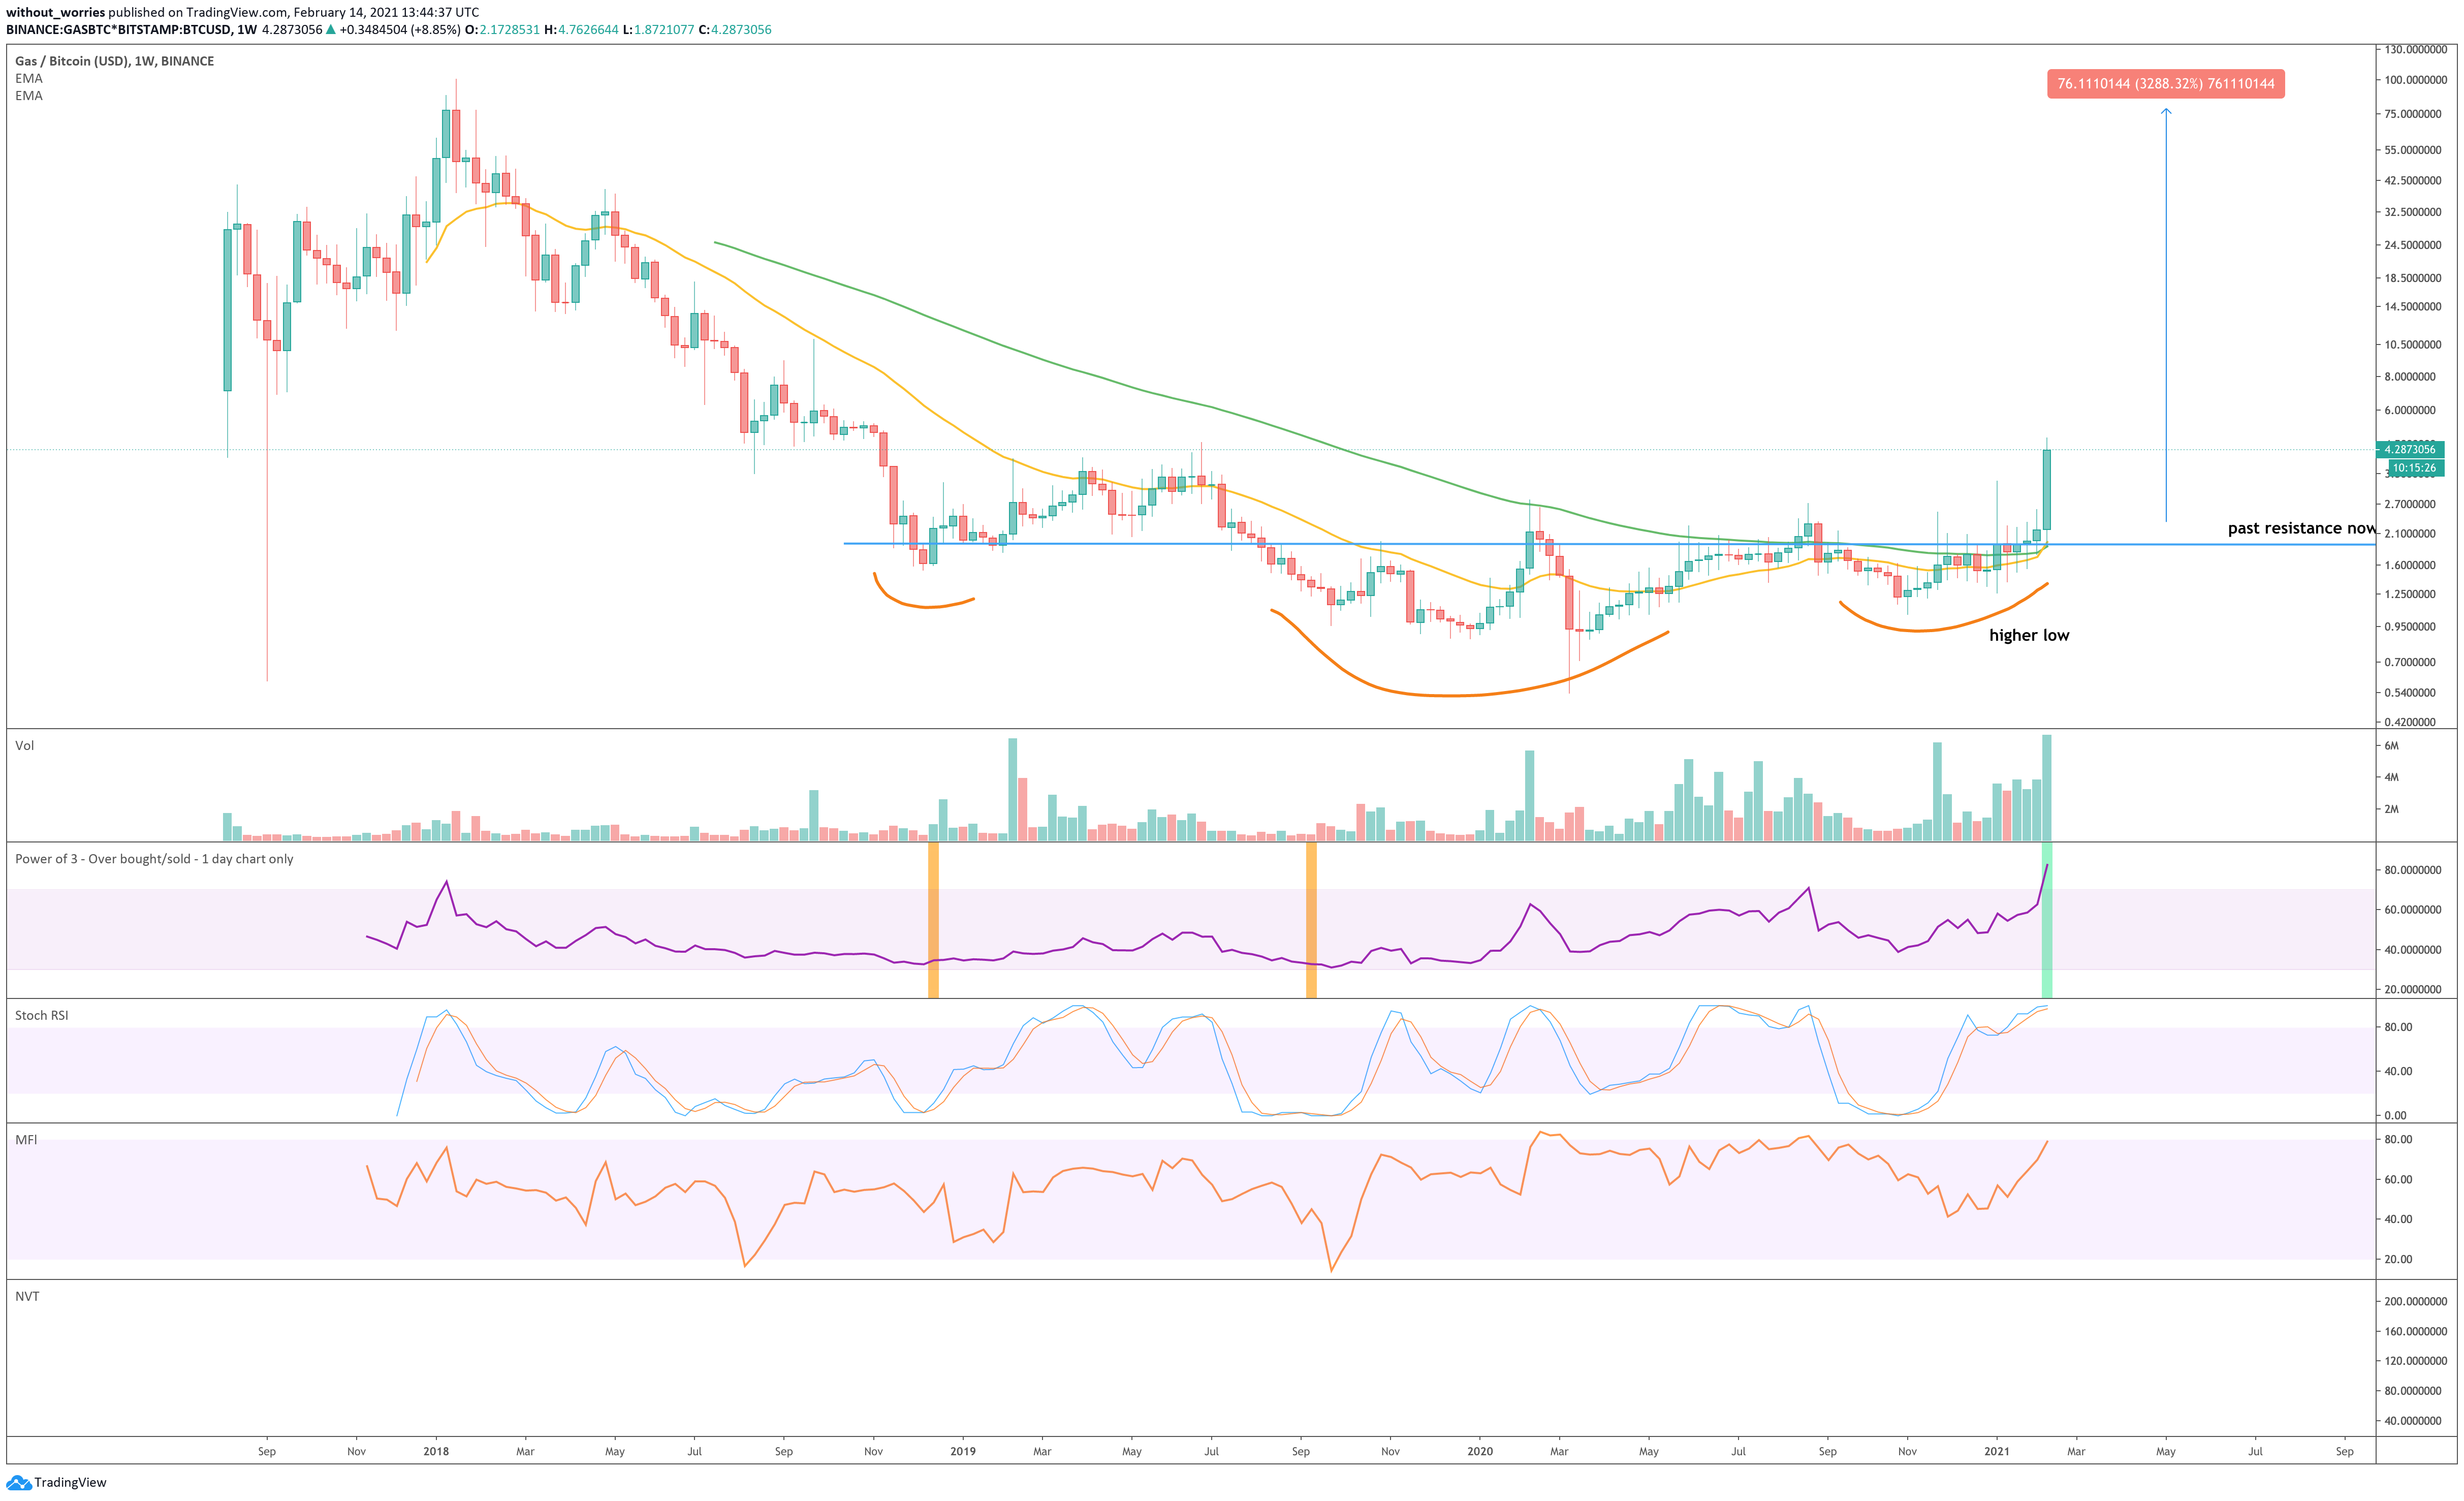Click the red price target label 76.1110144
The width and height of the screenshot is (2464, 1501).
coord(2165,83)
